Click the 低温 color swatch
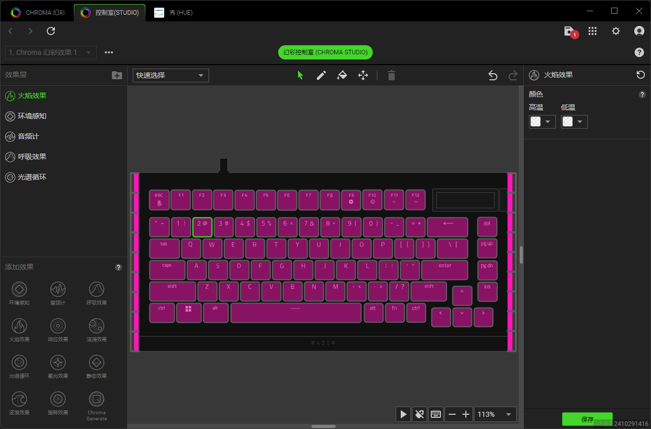This screenshot has height=429, width=651. coord(568,121)
